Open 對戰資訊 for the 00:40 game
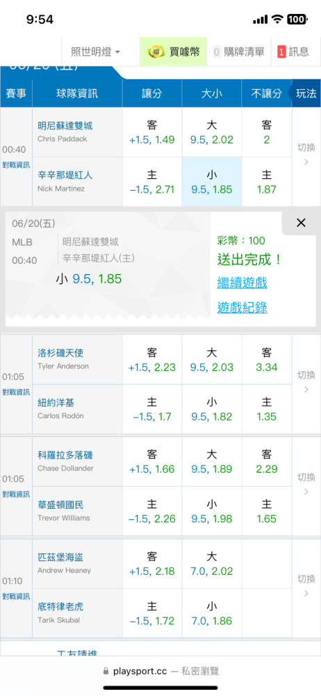The image size is (321, 696). coord(17,165)
